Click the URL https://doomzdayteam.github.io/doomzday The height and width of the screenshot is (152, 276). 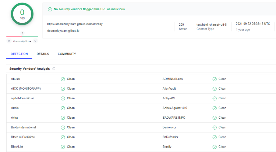pos(75,24)
